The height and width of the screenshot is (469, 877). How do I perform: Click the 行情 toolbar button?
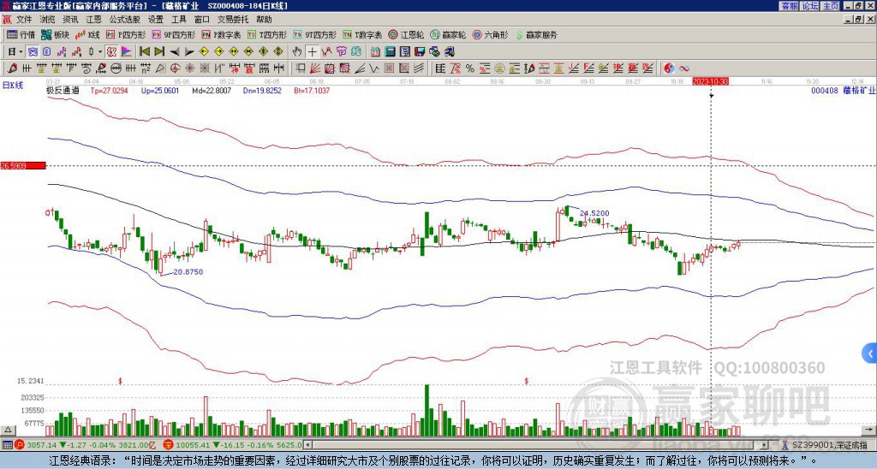point(21,34)
